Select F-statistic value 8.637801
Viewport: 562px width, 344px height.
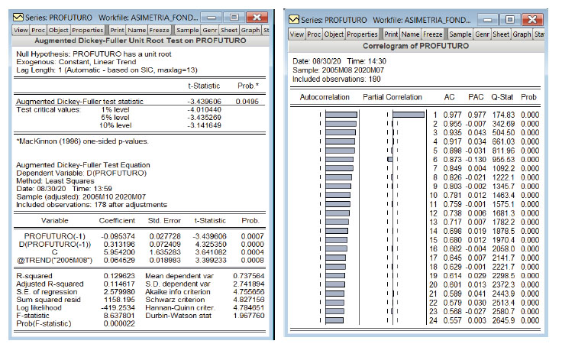119,315
